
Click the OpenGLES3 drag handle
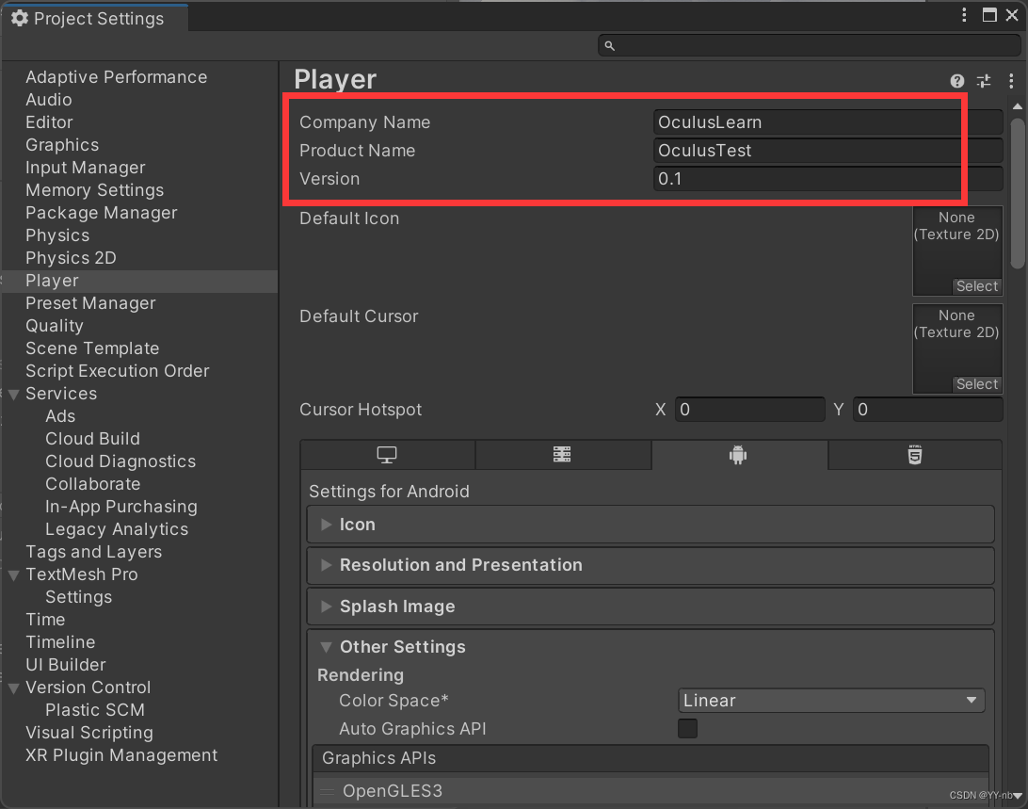coord(328,792)
